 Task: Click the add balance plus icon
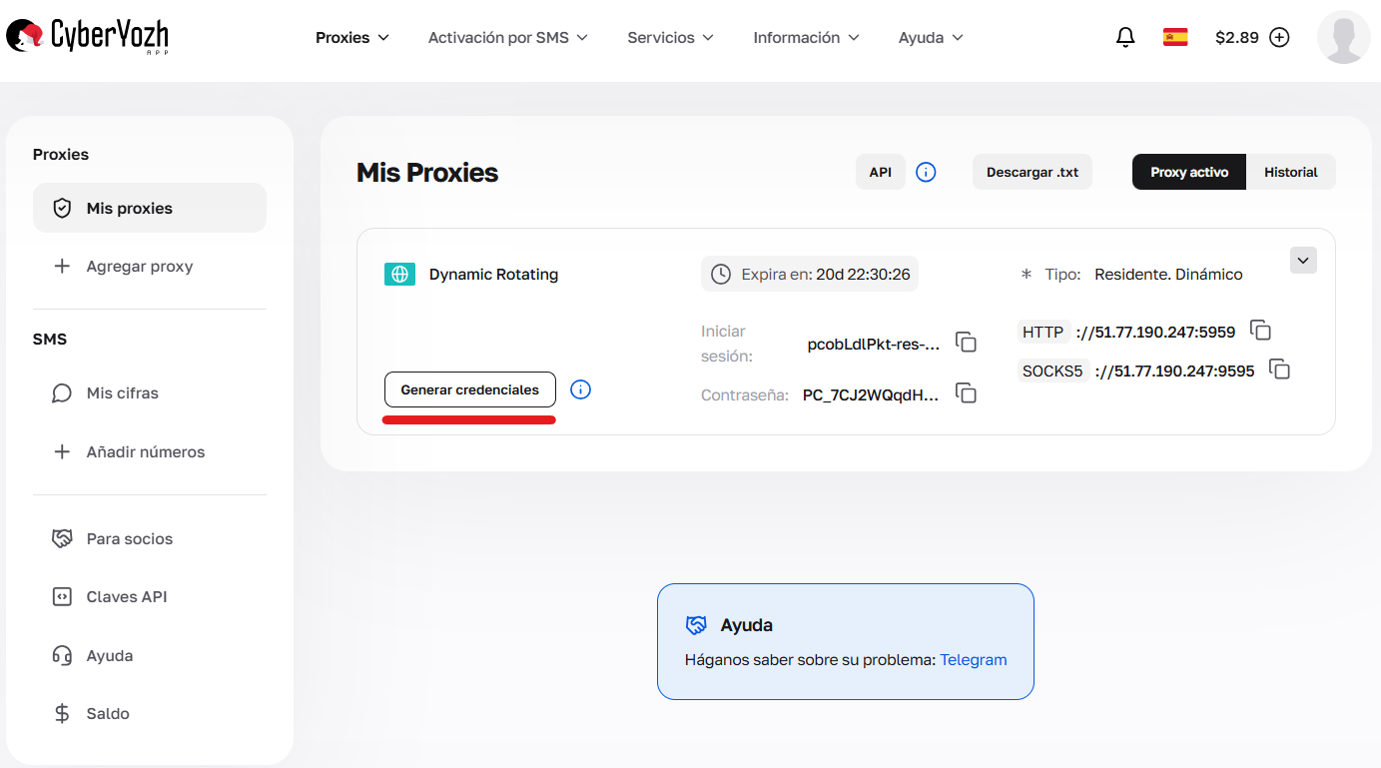click(1279, 37)
